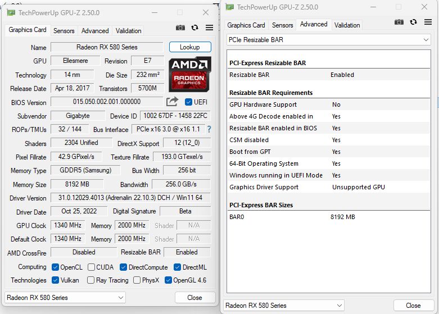Viewport: 439px width, 314px height.
Task: Switch to Sensors tab in left window
Action: pos(64,31)
